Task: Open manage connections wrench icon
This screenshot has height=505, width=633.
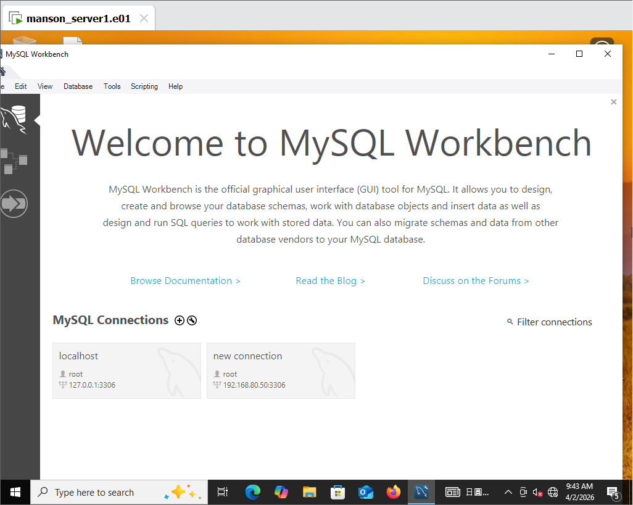Action: (192, 320)
